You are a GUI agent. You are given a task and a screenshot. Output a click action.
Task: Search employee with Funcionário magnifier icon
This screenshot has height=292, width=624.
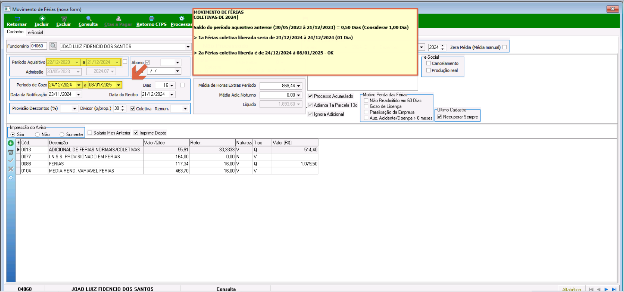click(x=53, y=46)
